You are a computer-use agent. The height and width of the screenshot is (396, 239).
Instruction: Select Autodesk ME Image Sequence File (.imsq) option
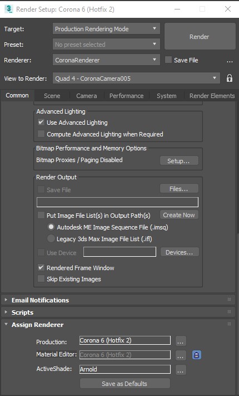point(51,227)
